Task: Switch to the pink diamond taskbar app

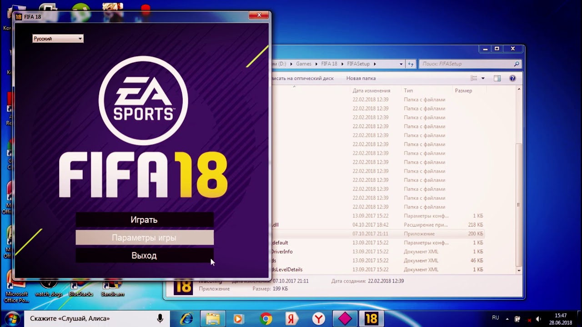Action: point(345,319)
